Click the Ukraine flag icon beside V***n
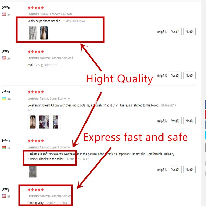Screen dimensions: 206x206 pyautogui.click(x=4, y=99)
